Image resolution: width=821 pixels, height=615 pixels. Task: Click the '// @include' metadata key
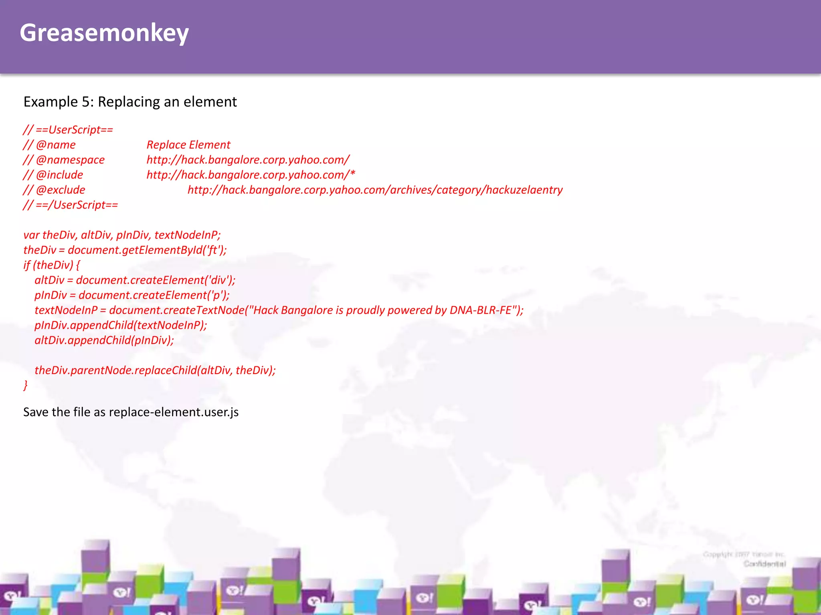point(53,175)
